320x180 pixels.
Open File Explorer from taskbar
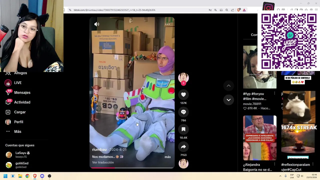20,176
